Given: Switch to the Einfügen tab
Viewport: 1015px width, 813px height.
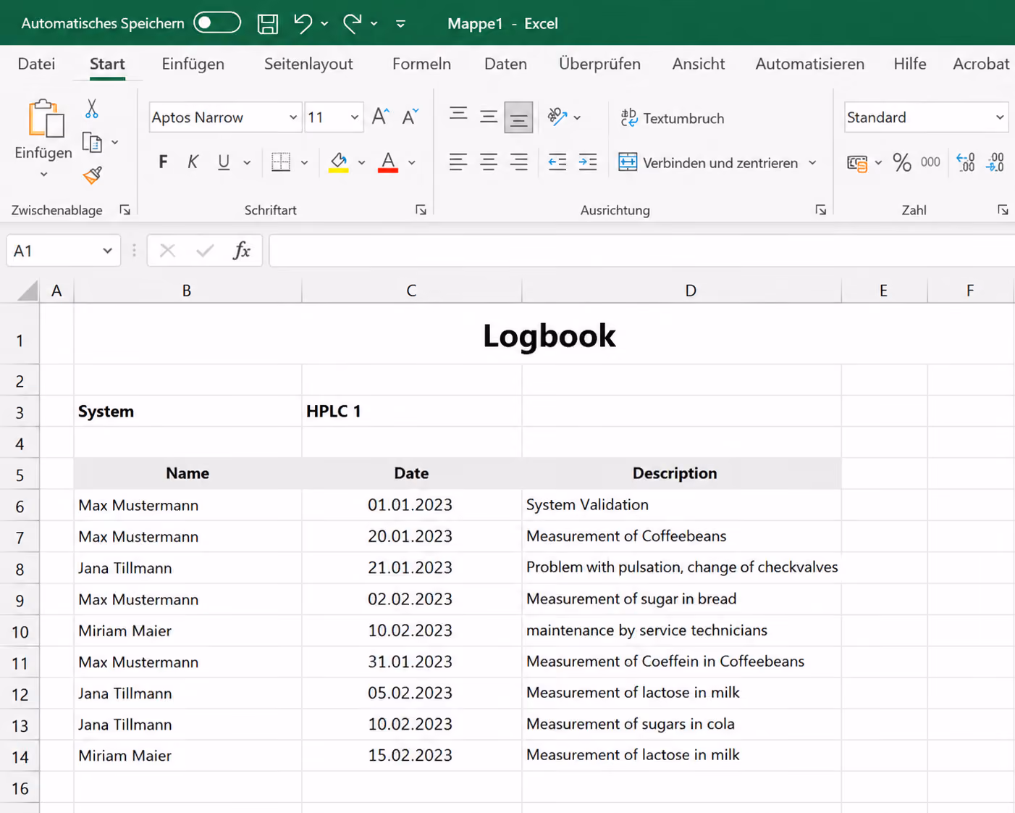Looking at the screenshot, I should pos(193,64).
